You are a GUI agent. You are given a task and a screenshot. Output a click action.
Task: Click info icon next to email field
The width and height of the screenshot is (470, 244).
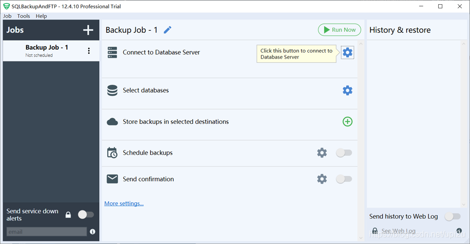tap(92, 231)
